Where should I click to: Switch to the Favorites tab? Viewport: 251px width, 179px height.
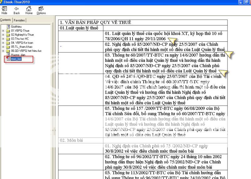(19, 20)
